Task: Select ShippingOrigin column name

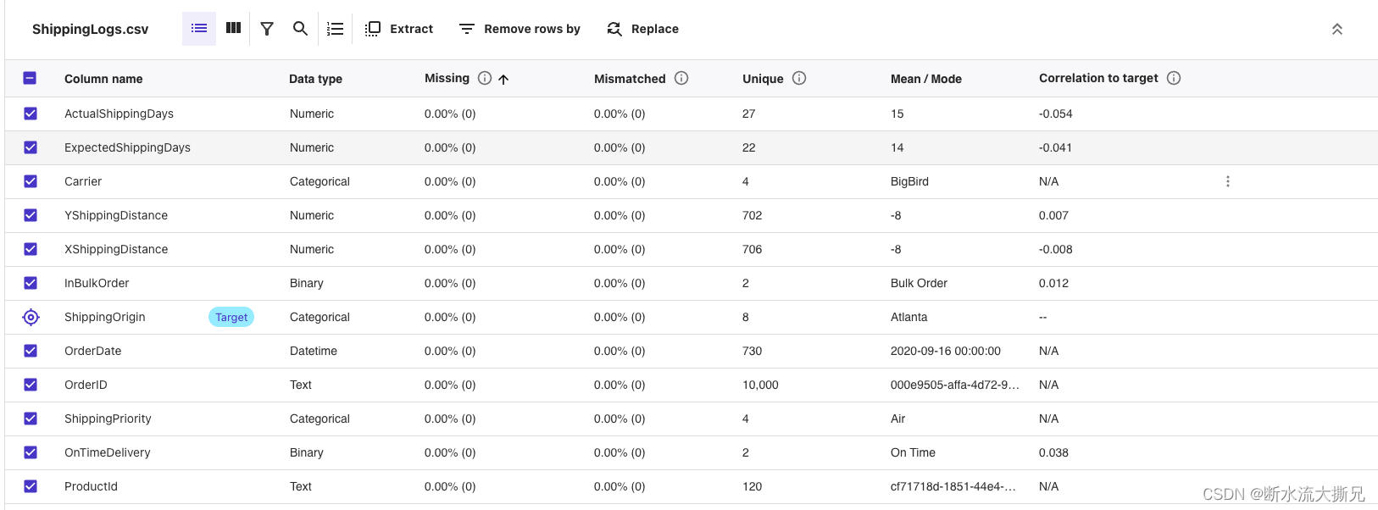Action: 105,317
